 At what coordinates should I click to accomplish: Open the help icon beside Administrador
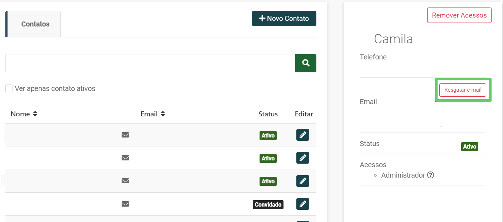[x=431, y=175]
